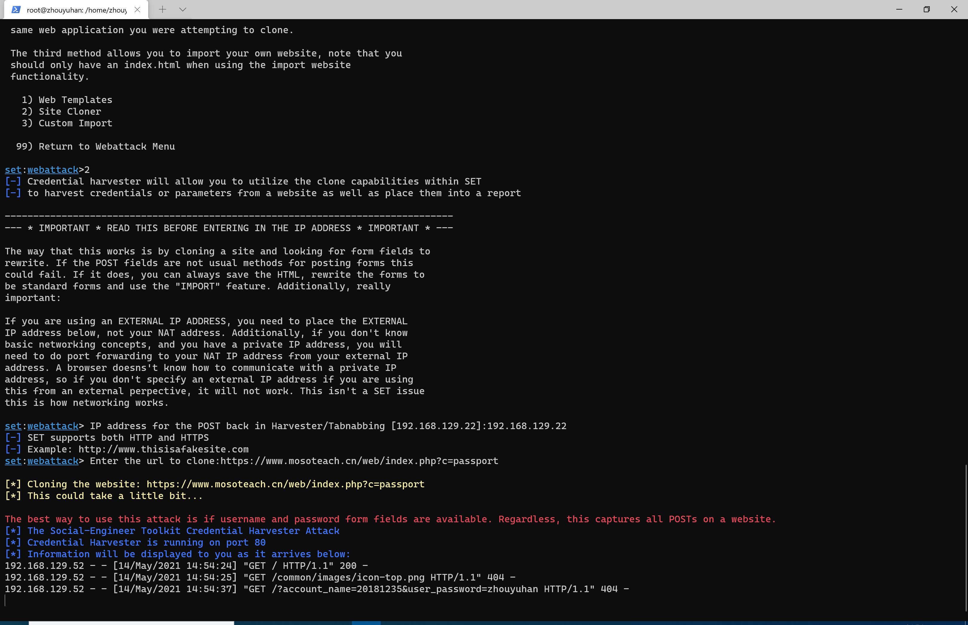The width and height of the screenshot is (968, 625).
Task: Click "Information will be displayed to you" line
Action: 177,554
